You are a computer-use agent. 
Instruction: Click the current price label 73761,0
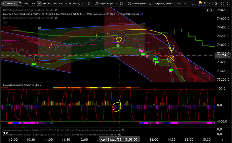[x=224, y=55]
